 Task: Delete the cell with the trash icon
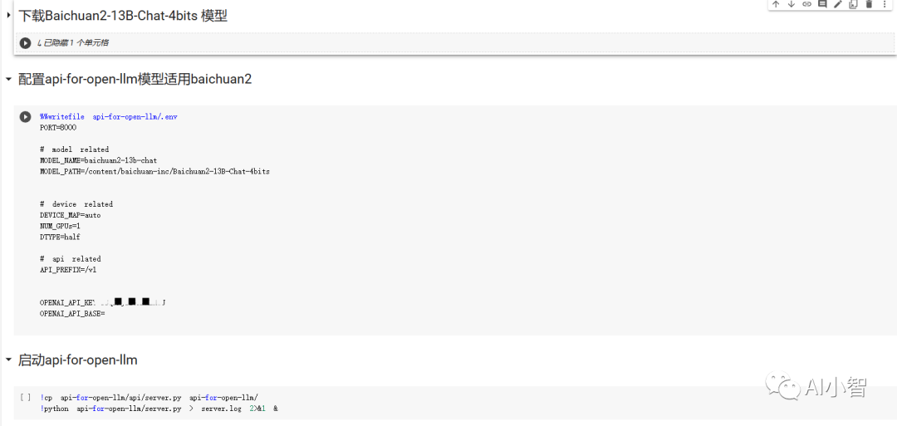pos(869,4)
